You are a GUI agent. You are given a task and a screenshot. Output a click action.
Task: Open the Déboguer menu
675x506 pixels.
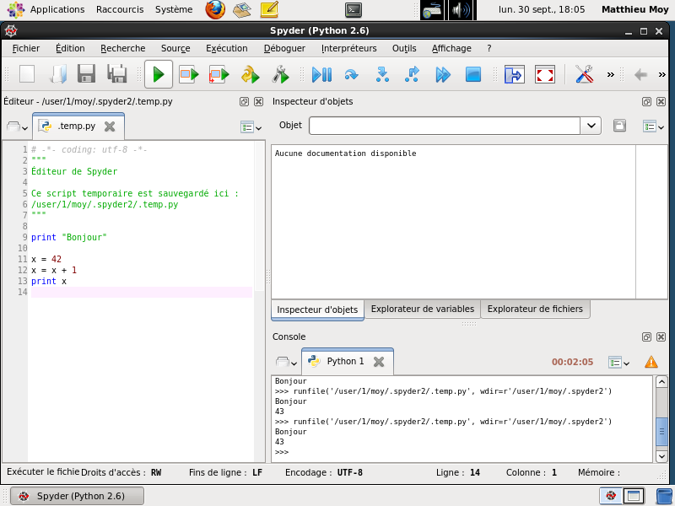click(284, 48)
